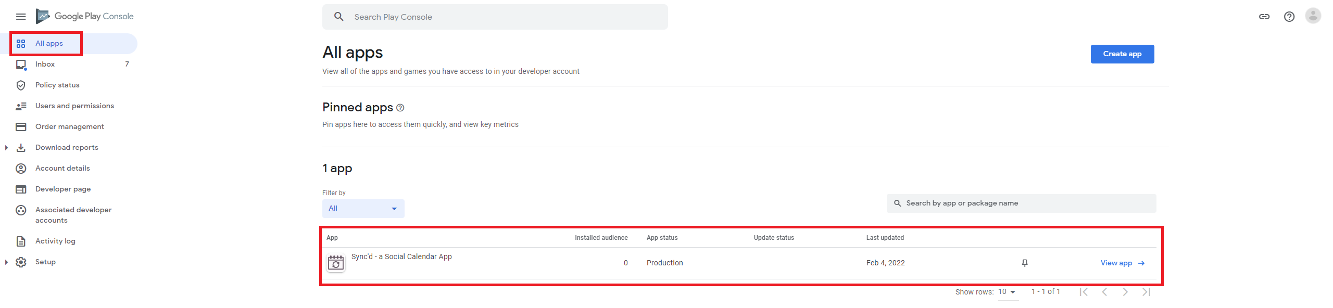Viewport: 1333px width, 308px height.
Task: Open the user account avatar
Action: [1313, 16]
